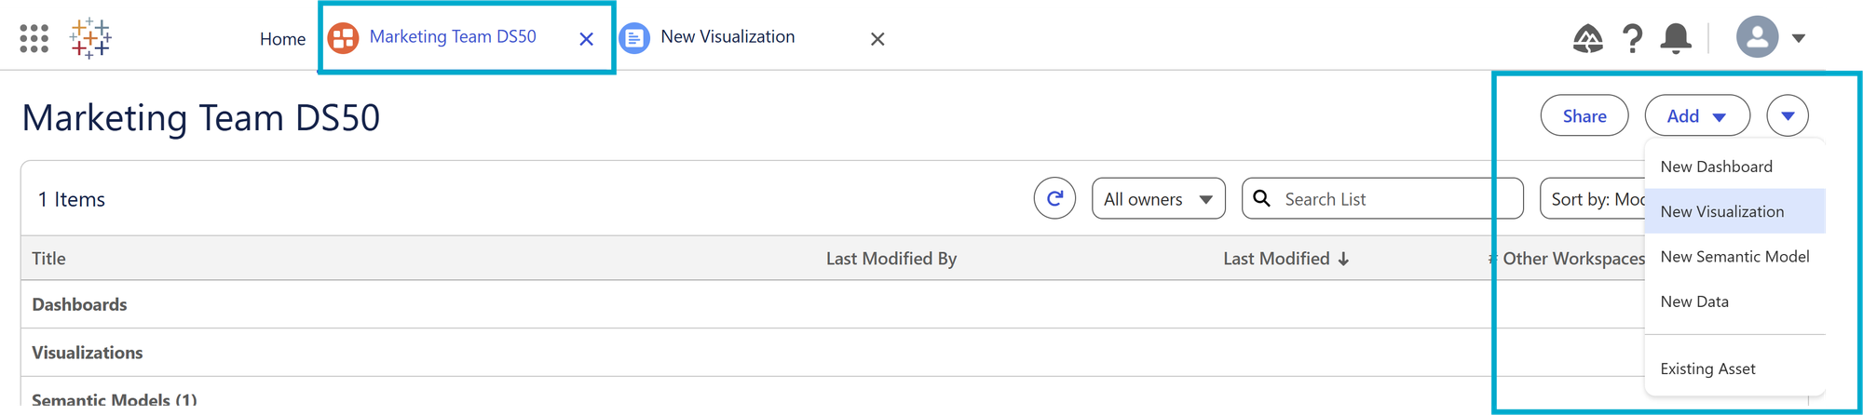1863x415 pixels.
Task: Open the Add dropdown button
Action: click(1697, 116)
